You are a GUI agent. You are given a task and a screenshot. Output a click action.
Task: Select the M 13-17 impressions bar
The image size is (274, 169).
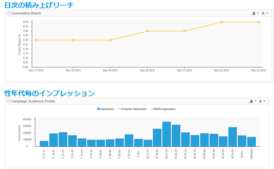(x=148, y=143)
